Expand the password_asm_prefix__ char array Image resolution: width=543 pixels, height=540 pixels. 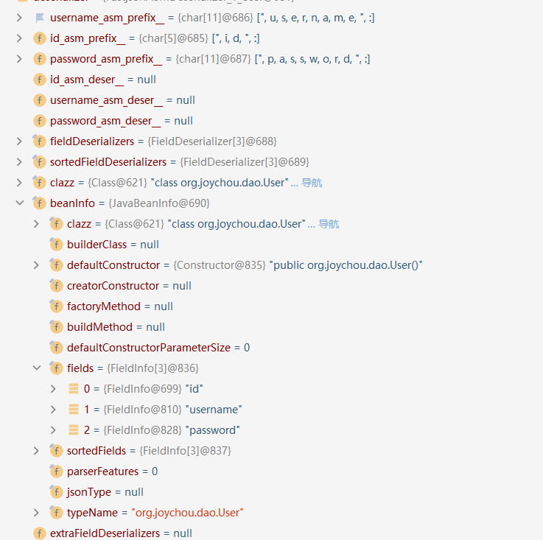coord(19,58)
